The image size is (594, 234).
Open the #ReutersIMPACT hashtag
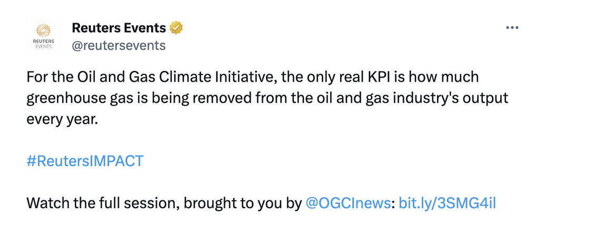(85, 161)
